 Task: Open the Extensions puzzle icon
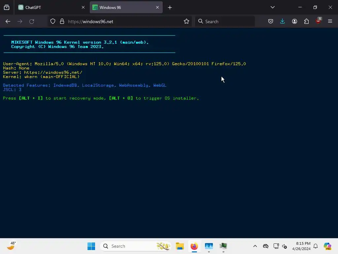click(306, 21)
